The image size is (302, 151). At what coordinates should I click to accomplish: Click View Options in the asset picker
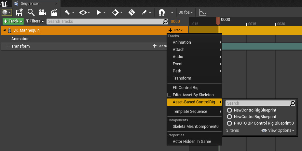click(278, 130)
